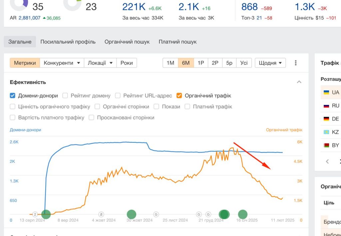
Task: Disable the Органічний трафік checkbox
Action: [179, 96]
